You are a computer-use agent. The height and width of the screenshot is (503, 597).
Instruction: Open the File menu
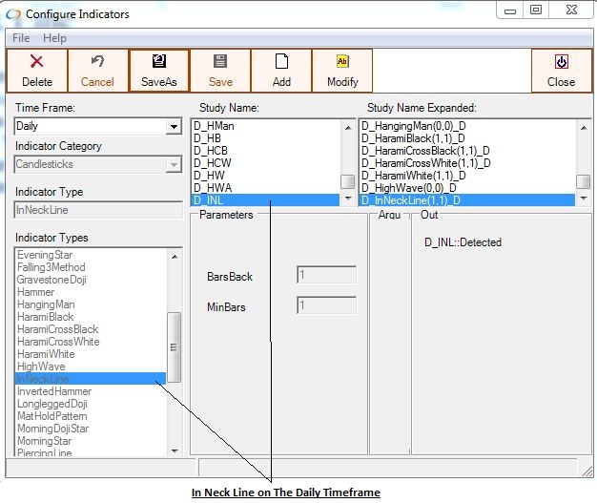click(x=21, y=38)
